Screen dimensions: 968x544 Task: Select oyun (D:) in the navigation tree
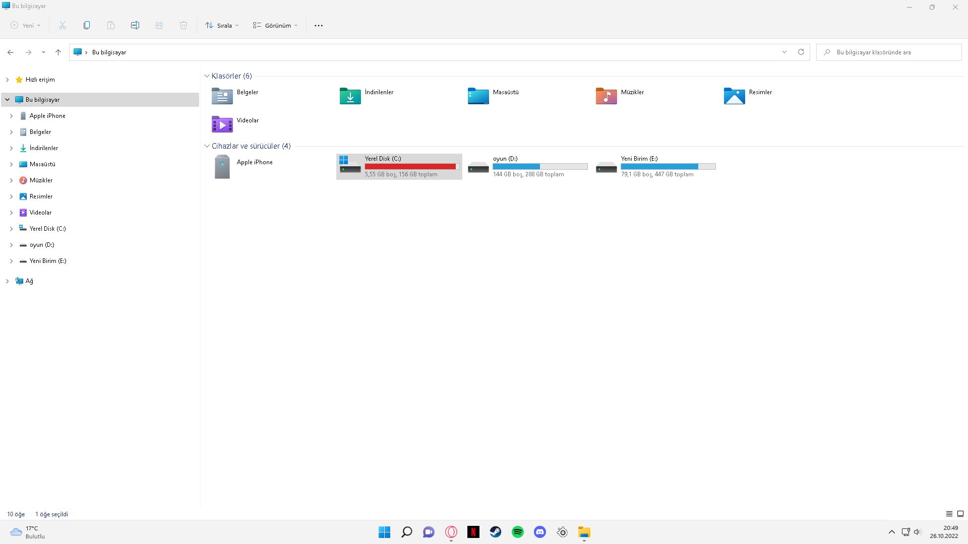[42, 245]
